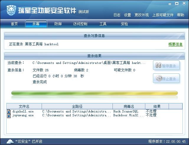
Task: Click the 正在查杀 黑客工具箱 harktool text
Action: pos(34,44)
